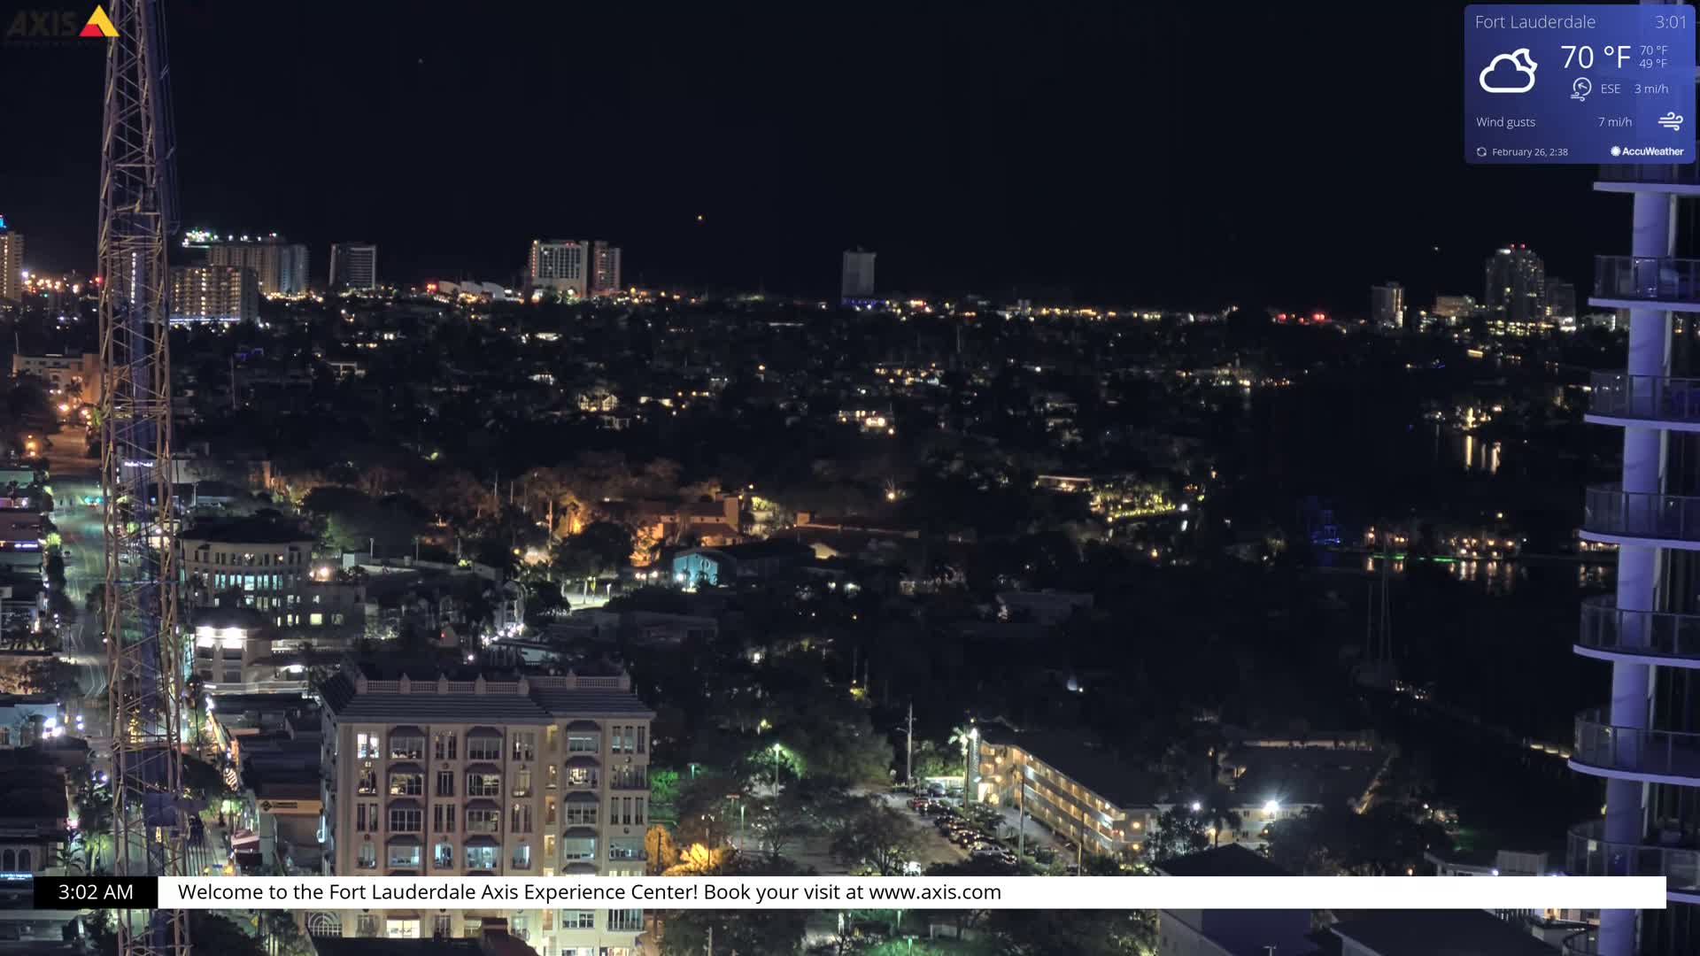This screenshot has height=956, width=1700.
Task: Click the 7 mi/h gust value
Action: point(1614,122)
